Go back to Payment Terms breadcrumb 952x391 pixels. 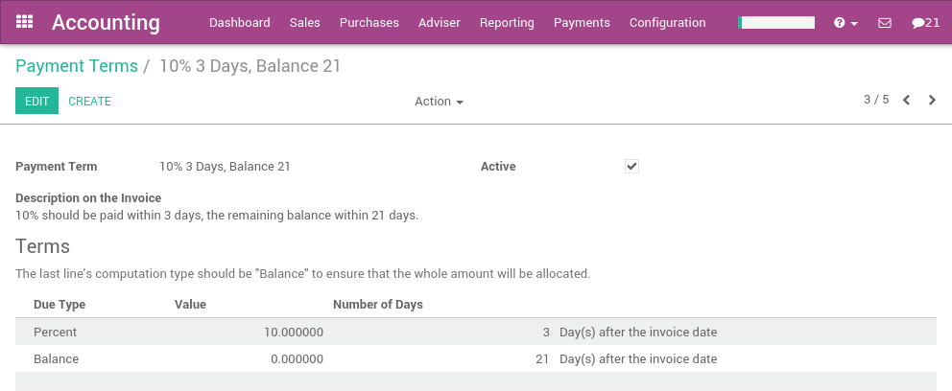77,66
